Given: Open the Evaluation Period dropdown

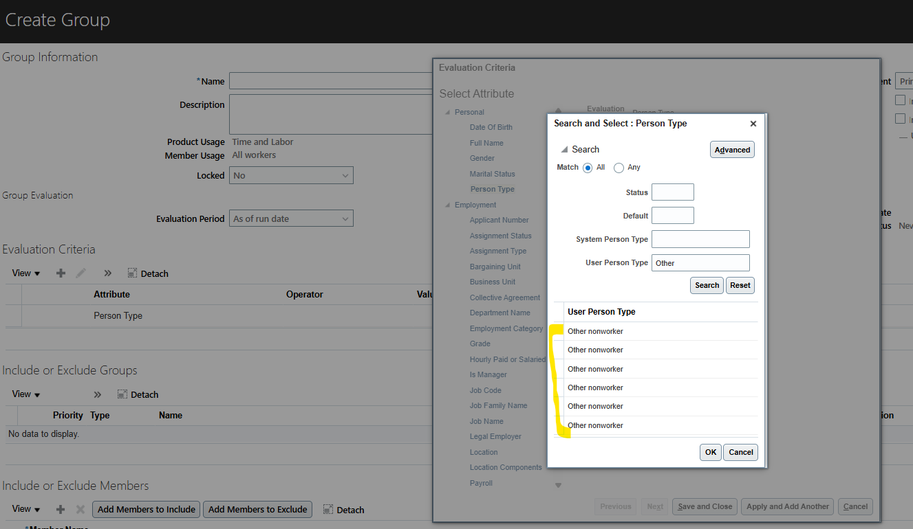Looking at the screenshot, I should 291,218.
